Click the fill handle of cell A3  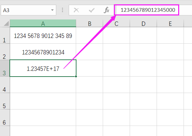(76, 76)
